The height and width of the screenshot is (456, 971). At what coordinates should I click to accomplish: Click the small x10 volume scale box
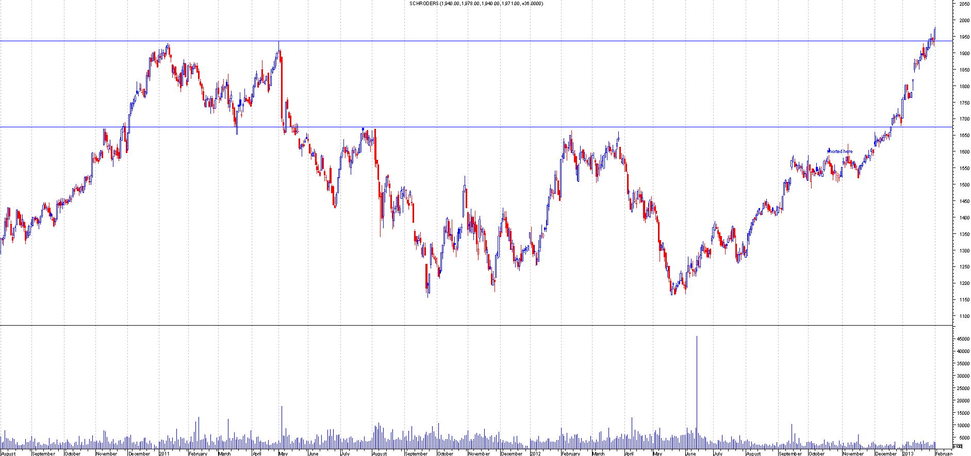coord(958,446)
